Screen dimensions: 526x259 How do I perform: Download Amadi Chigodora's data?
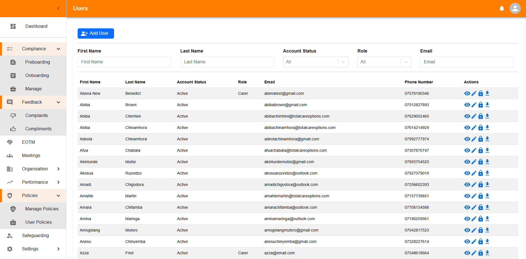(x=487, y=185)
